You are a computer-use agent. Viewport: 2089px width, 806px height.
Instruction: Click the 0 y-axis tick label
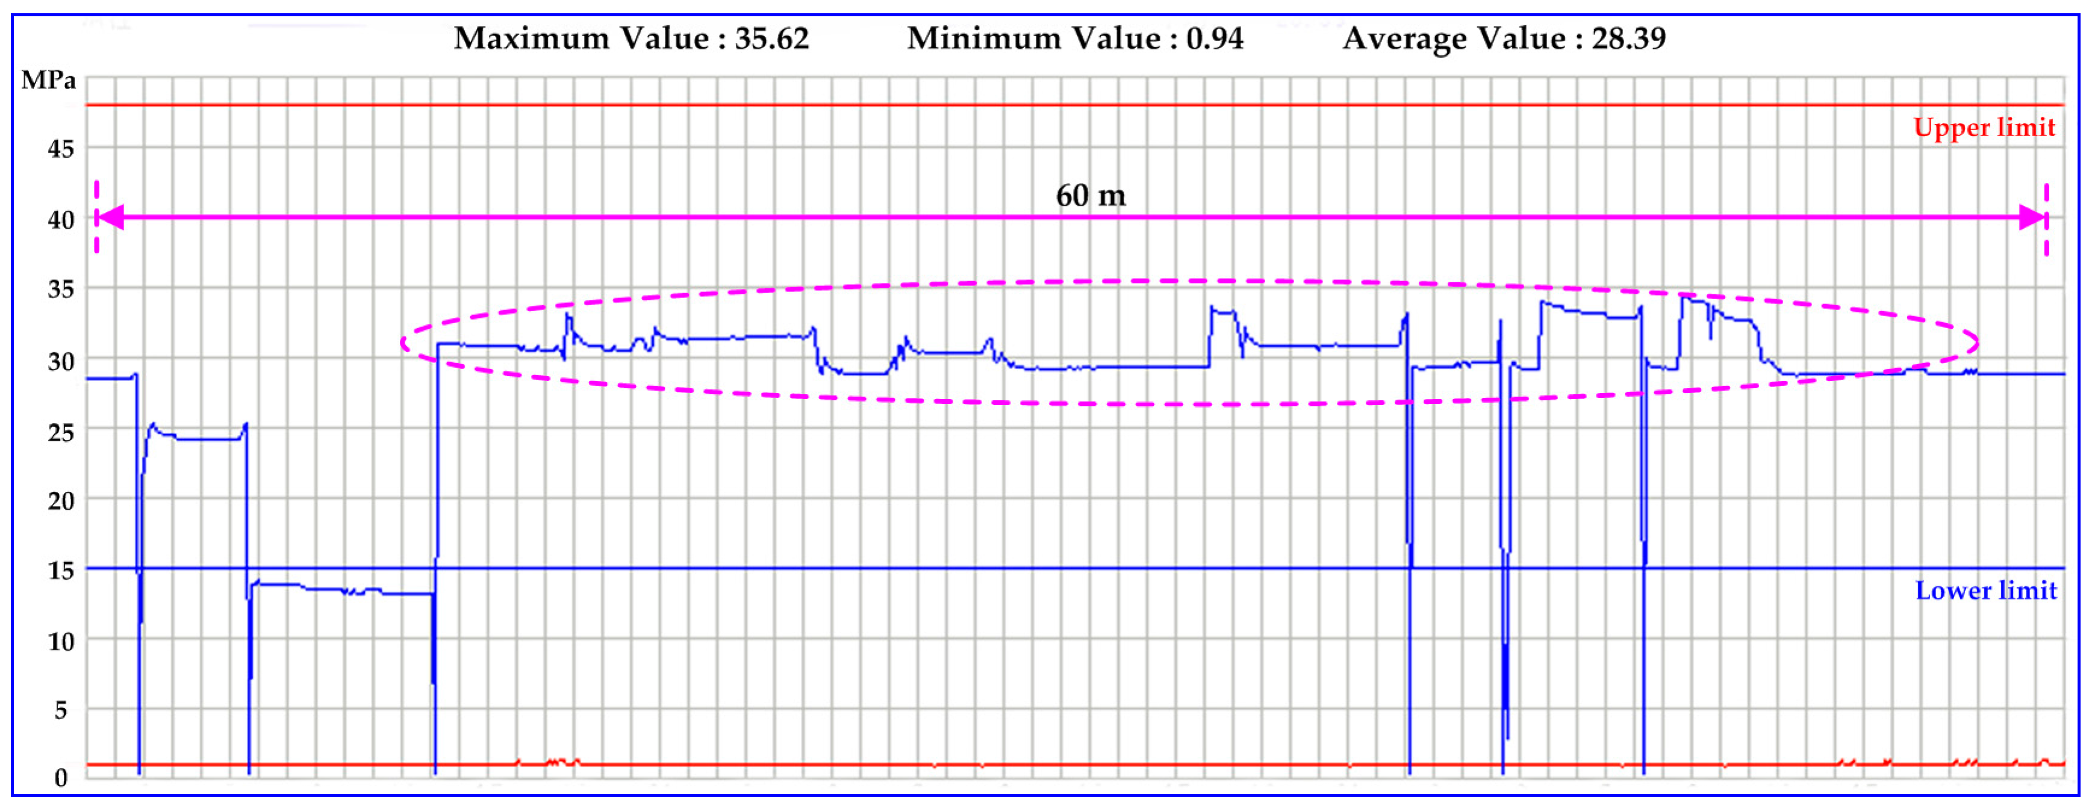(x=61, y=778)
